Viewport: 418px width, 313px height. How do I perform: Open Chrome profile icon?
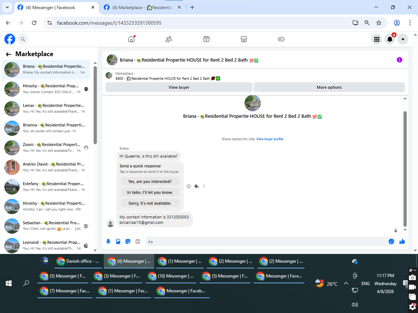pos(397,23)
